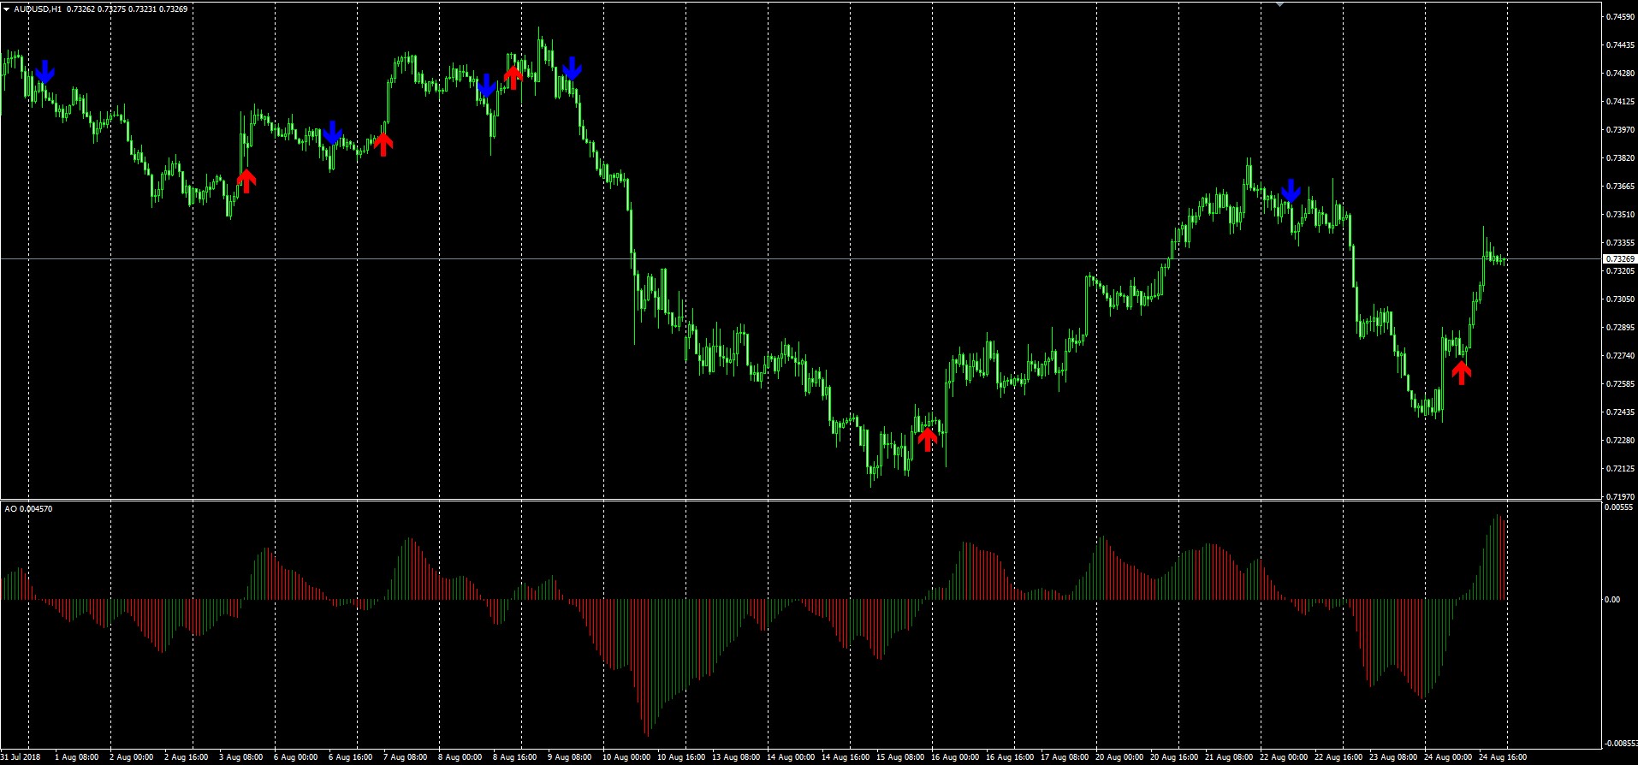Click price scale value 0.73510
The height and width of the screenshot is (765, 1638).
1621,214
